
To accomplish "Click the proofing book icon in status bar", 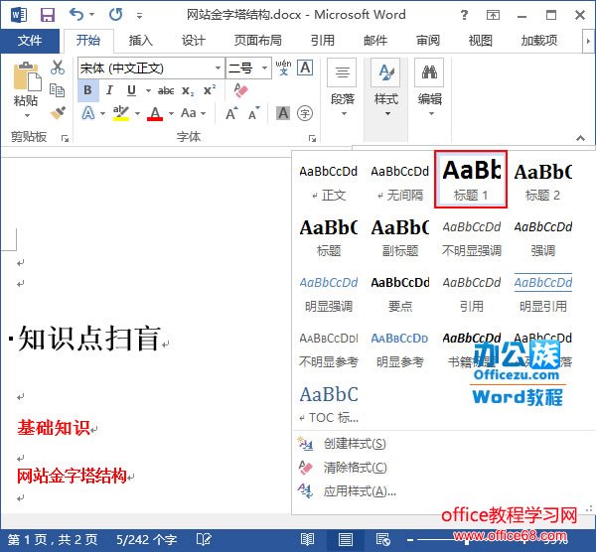I will (204, 539).
